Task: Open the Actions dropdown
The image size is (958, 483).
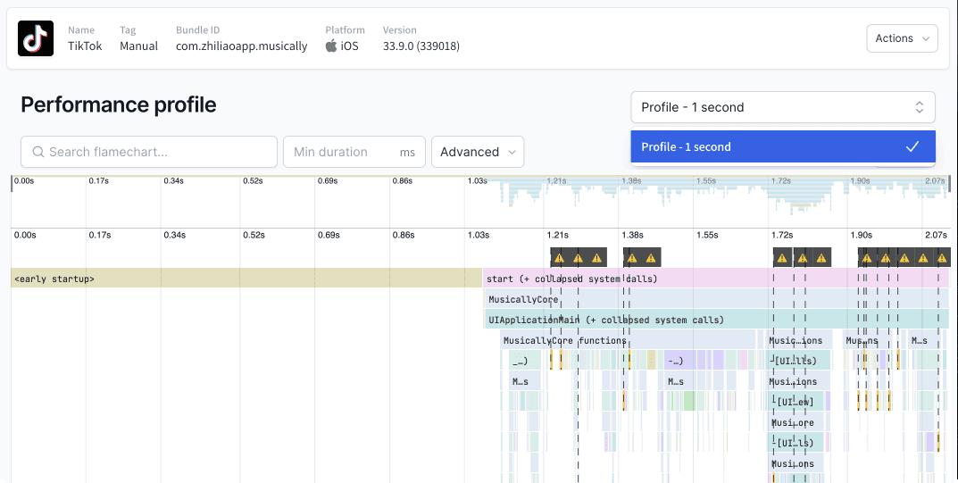Action: point(902,38)
